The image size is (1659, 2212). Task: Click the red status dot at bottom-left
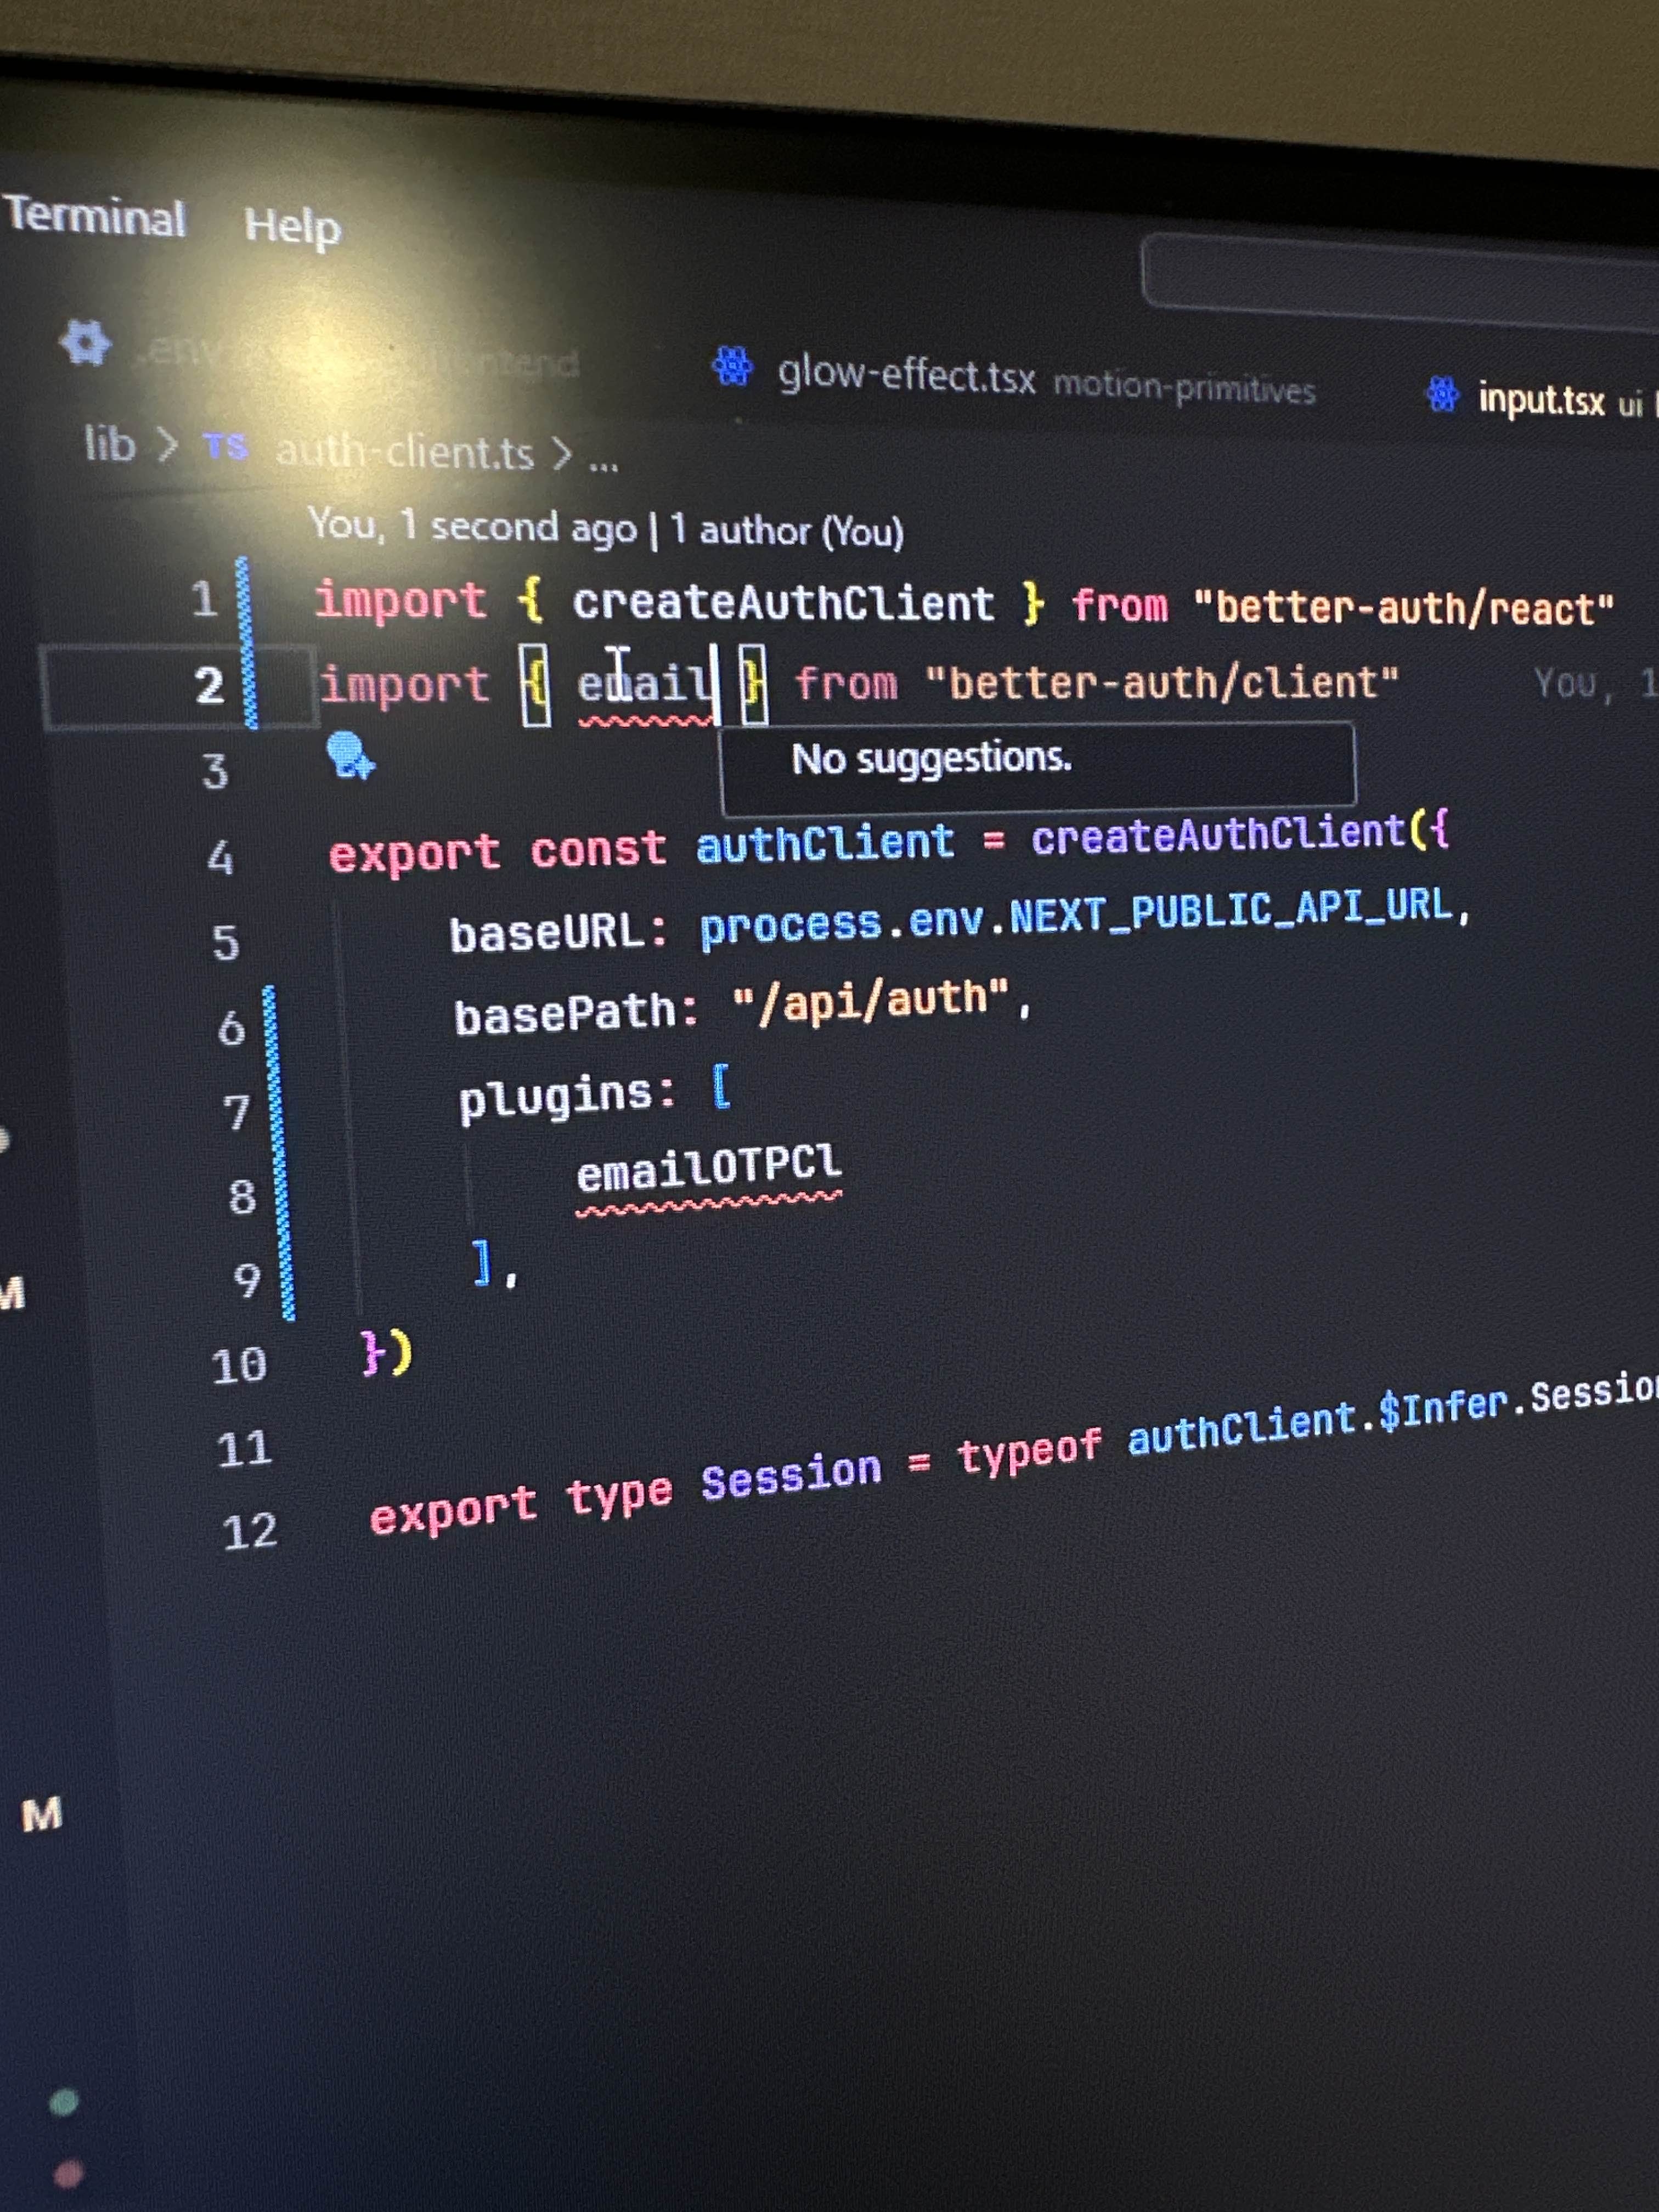coord(68,2174)
